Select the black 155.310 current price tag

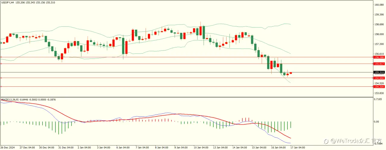379,72
